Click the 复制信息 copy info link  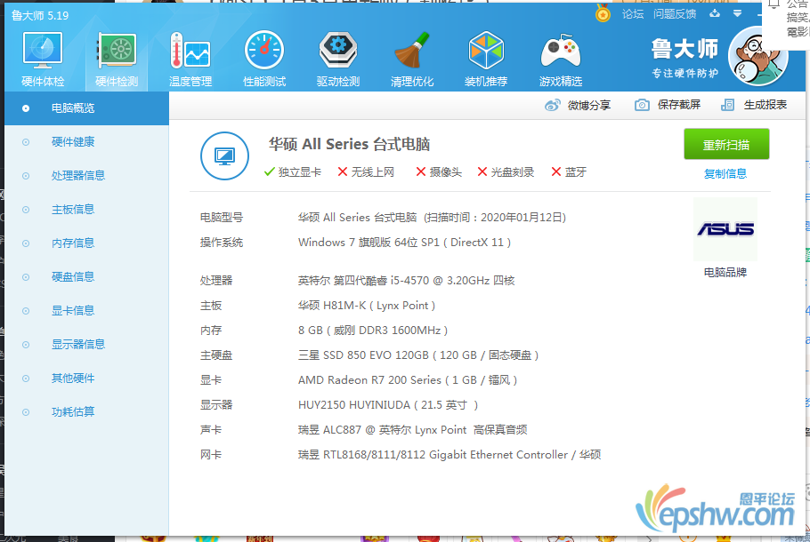725,174
